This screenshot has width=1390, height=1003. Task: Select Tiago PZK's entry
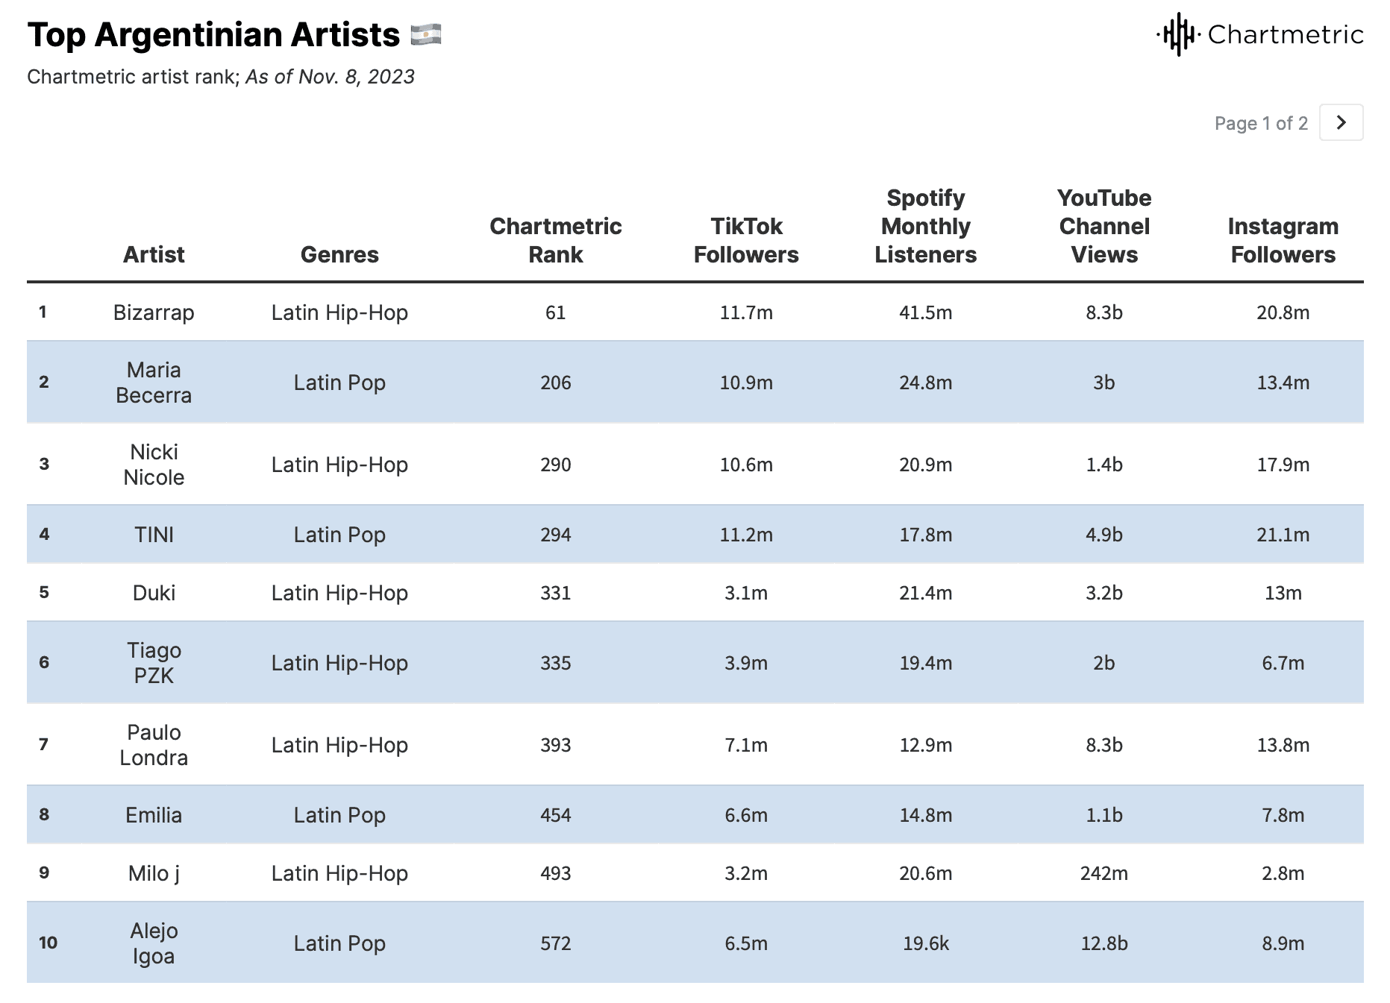[x=154, y=662]
